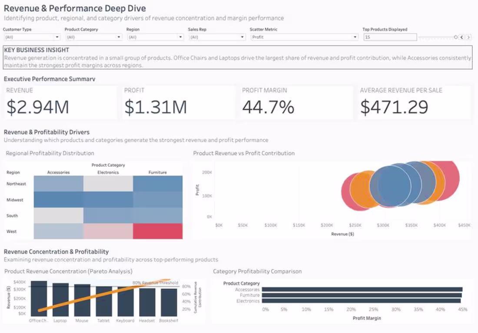Image resolution: width=478 pixels, height=333 pixels.
Task: Click the $2.94M revenue KPI value
Action: (38, 107)
